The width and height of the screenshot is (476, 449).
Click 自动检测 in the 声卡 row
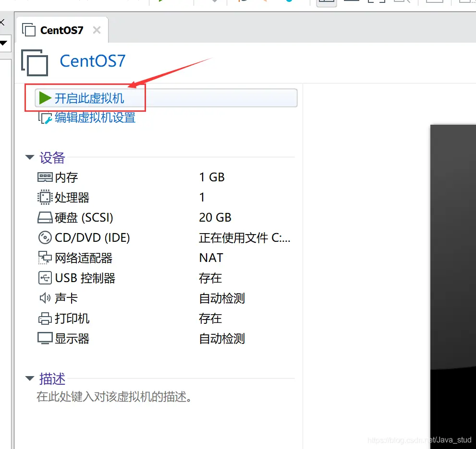(x=222, y=298)
